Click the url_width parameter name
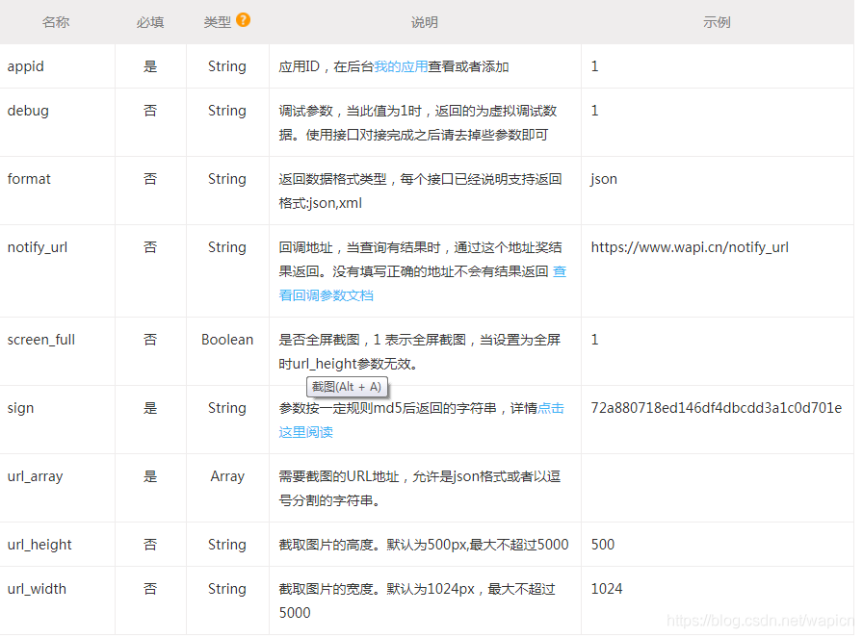Screen dimensions: 863x638 [x=37, y=589]
